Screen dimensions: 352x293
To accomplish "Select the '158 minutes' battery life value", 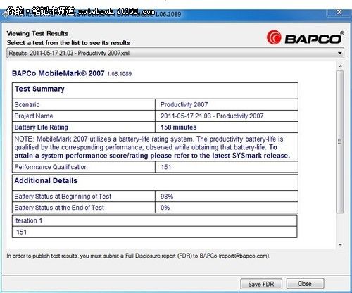I will [x=179, y=127].
